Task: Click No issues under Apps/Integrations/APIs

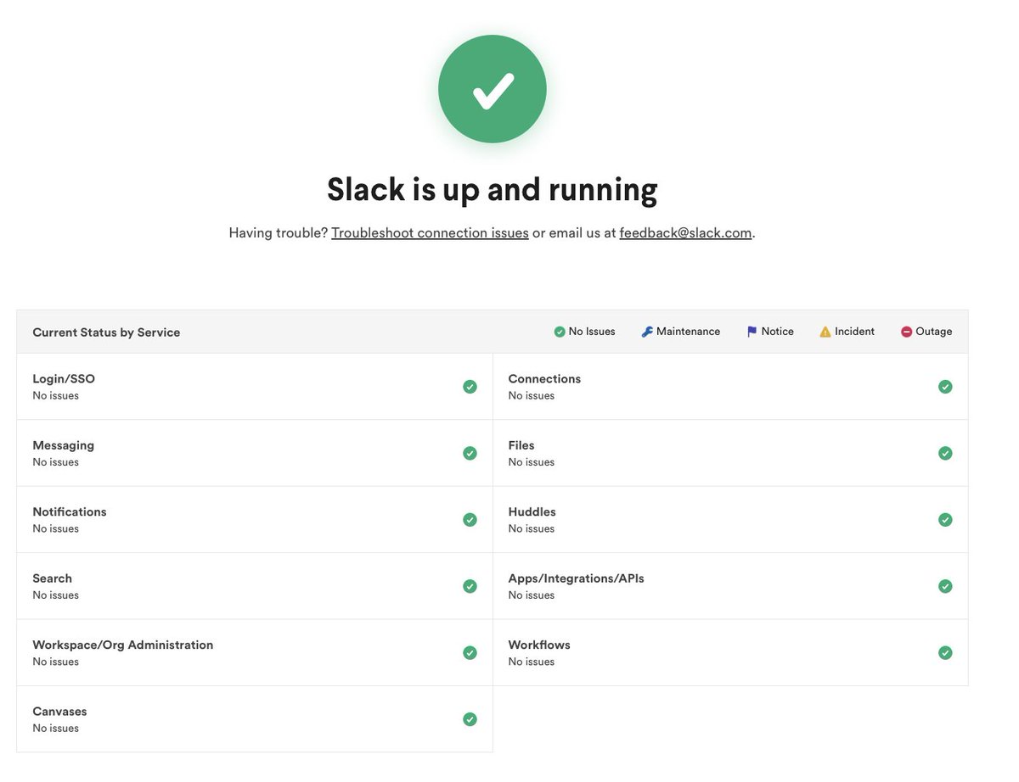Action: click(532, 595)
